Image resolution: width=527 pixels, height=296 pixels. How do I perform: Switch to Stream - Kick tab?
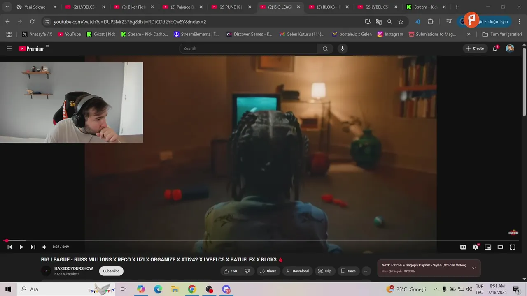427,7
